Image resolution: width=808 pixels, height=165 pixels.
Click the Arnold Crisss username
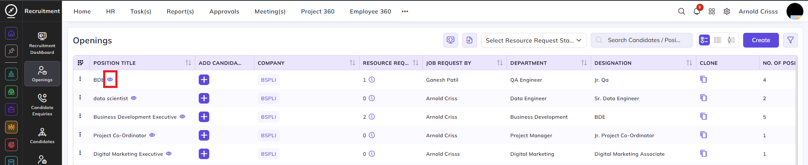point(758,11)
